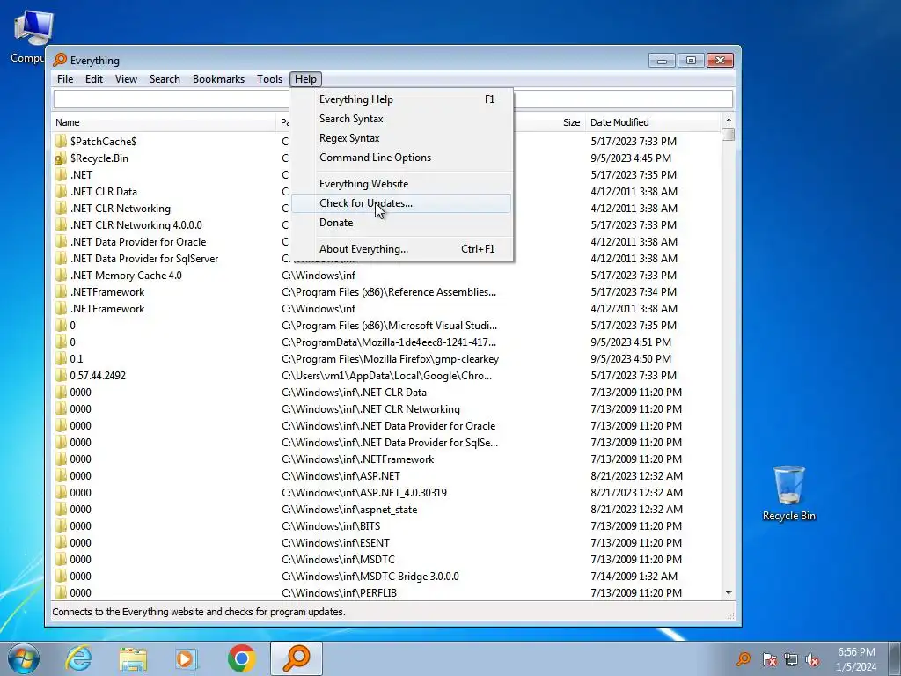Sort results by the Name column header
901x676 pixels.
point(165,122)
